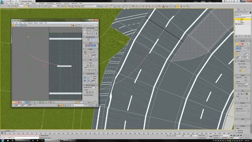Enable Vertex sub-object mode in UV editor bottom bar
The image size is (252, 142).
[x=13, y=103]
